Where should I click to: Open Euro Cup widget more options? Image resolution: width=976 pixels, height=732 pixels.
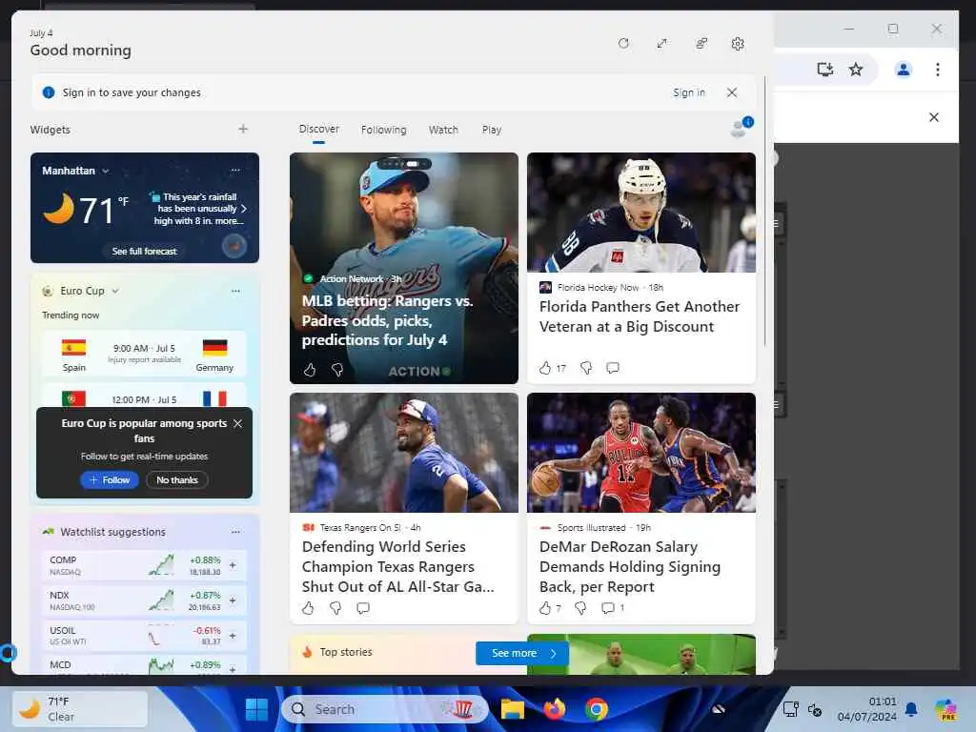[235, 291]
